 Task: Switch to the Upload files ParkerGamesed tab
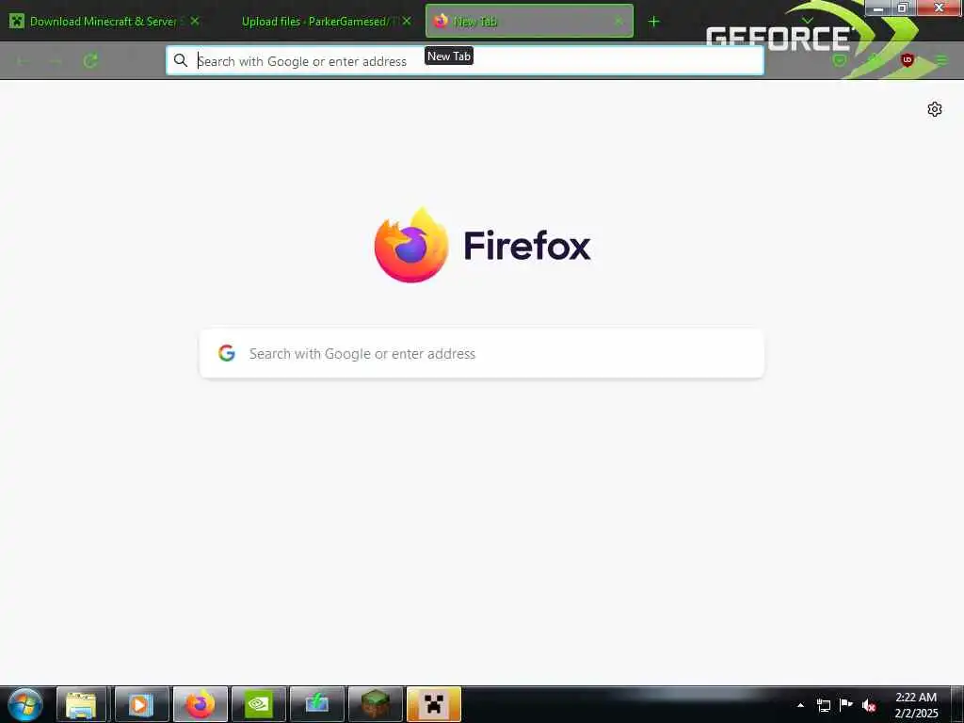(320, 22)
